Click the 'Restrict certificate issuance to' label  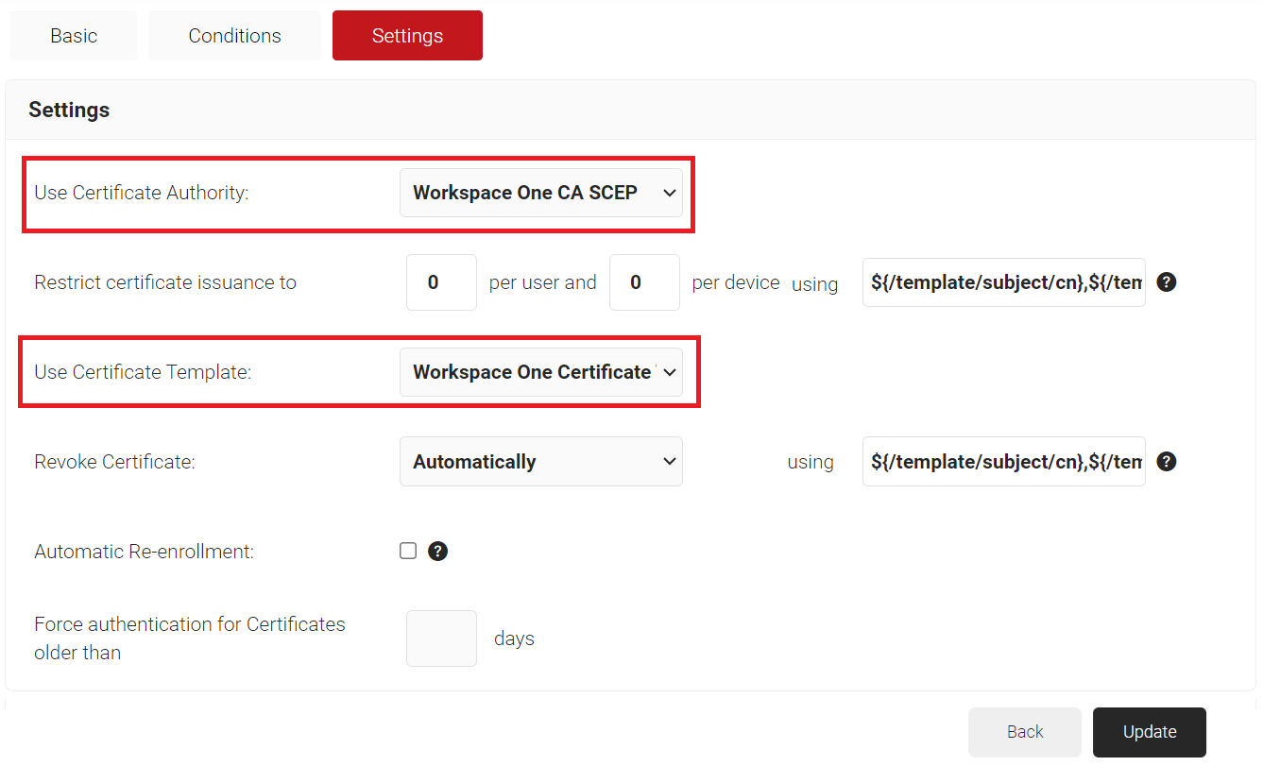[x=165, y=282]
